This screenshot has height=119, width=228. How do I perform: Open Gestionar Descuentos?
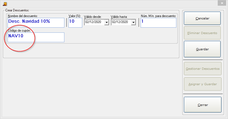[203, 69]
